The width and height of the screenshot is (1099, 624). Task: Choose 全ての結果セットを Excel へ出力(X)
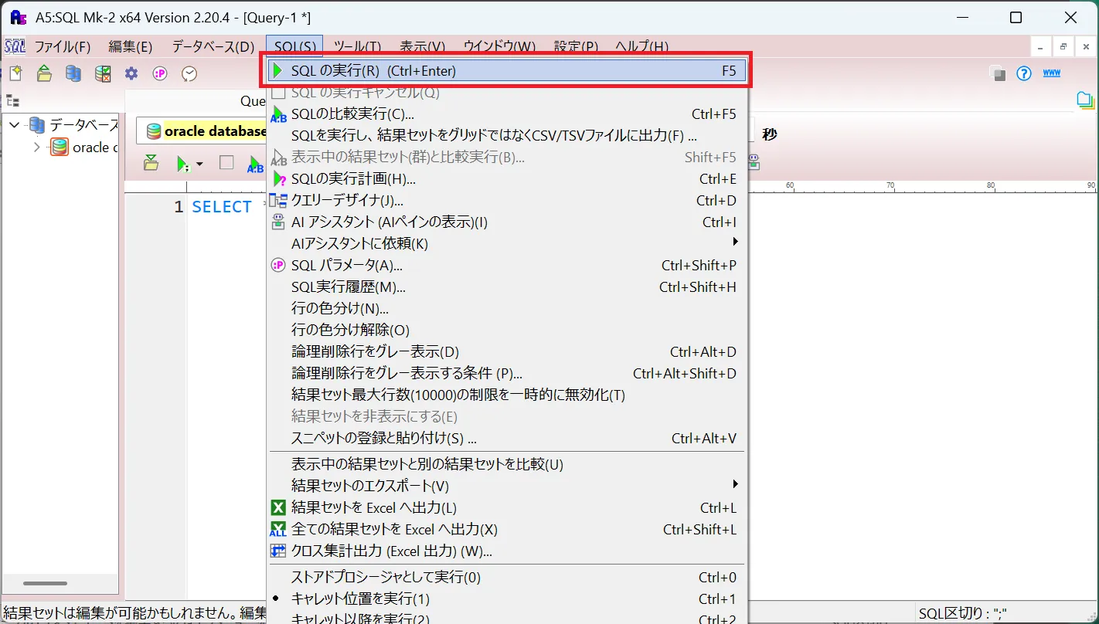coord(506,529)
